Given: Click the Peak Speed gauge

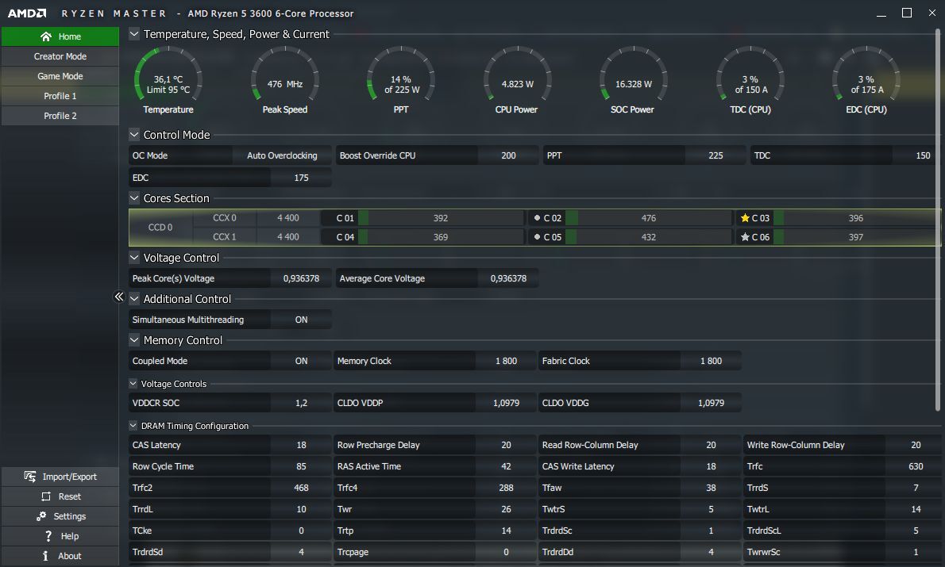Looking at the screenshot, I should pyautogui.click(x=285, y=75).
